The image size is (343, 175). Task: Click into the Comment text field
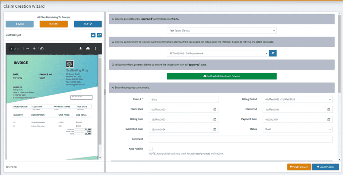(240, 139)
